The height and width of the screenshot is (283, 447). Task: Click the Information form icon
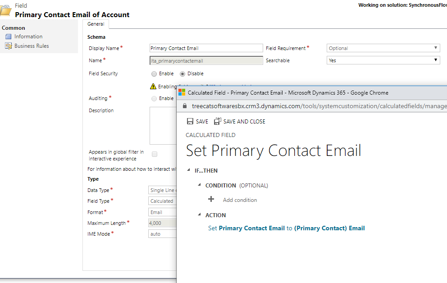(8, 37)
